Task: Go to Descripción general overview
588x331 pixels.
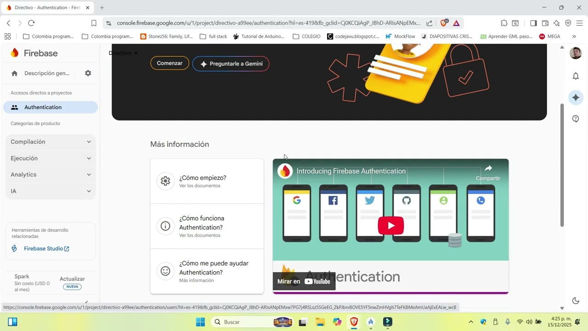Action: coord(40,73)
